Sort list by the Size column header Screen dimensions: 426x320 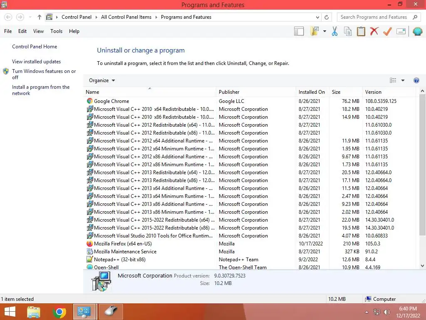tap(345, 92)
